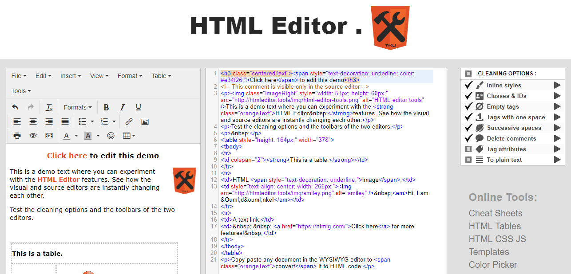Enable the Tag attributes cleaning option
The height and width of the screenshot is (274, 571).
[x=469, y=149]
